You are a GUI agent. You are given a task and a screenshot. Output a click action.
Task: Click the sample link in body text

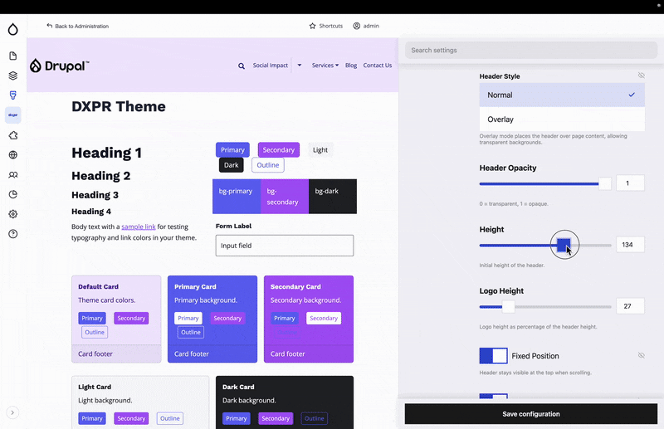[139, 227]
